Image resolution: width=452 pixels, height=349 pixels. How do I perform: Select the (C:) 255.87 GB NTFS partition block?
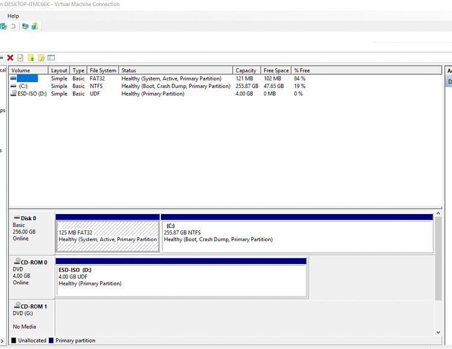tap(298, 236)
